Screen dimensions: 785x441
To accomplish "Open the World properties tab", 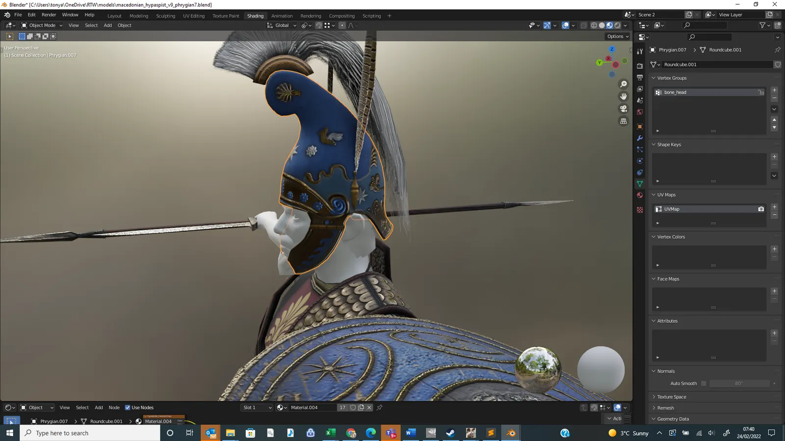I will point(640,112).
